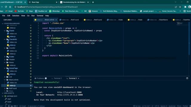Open the File menu
This screenshot has width=191, height=107.
[4, 16]
